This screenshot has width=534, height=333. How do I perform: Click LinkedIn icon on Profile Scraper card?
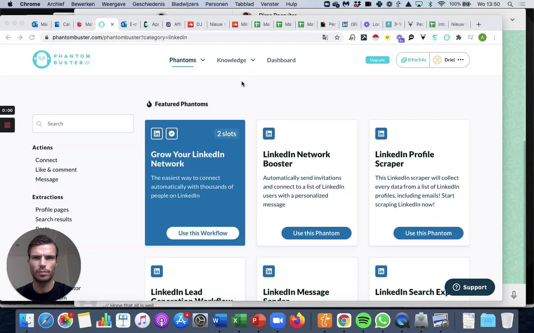[381, 134]
